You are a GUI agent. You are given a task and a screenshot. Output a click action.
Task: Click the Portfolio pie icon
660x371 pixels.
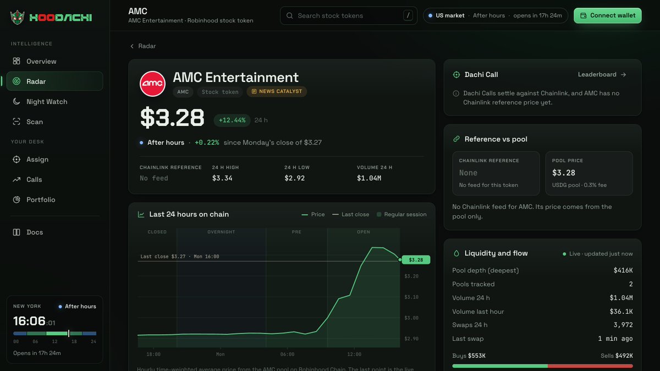click(16, 200)
